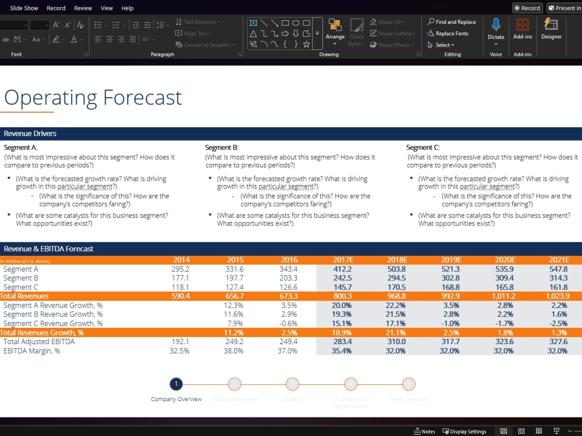Align text right

tap(121, 40)
